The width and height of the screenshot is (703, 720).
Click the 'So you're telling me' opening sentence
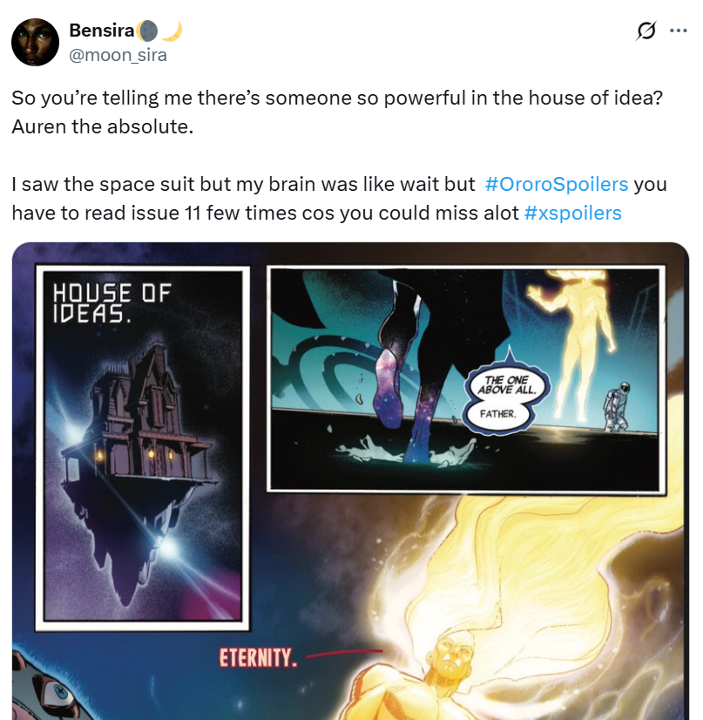[337, 98]
